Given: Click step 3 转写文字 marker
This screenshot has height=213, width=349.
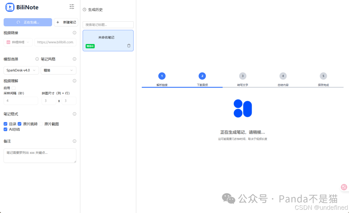Looking at the screenshot, I should point(243,76).
